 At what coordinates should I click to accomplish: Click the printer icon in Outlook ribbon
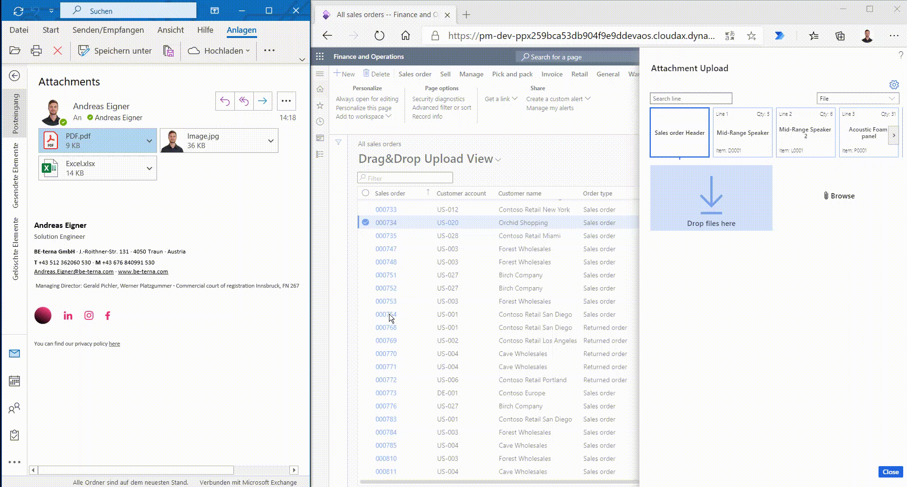click(36, 50)
